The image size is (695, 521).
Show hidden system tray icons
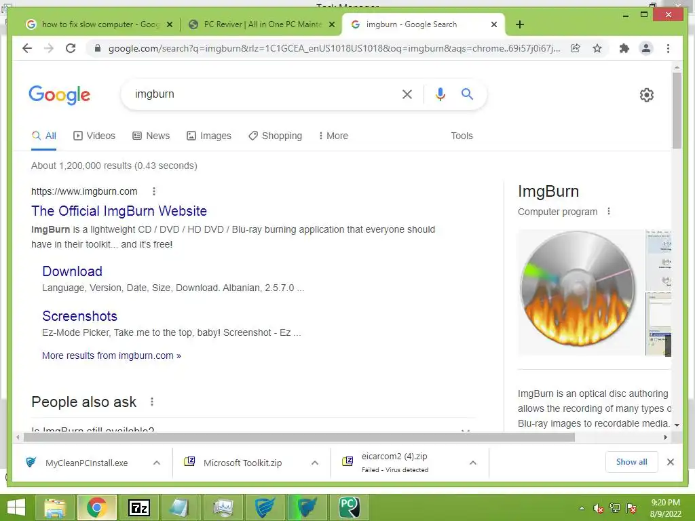tap(582, 508)
